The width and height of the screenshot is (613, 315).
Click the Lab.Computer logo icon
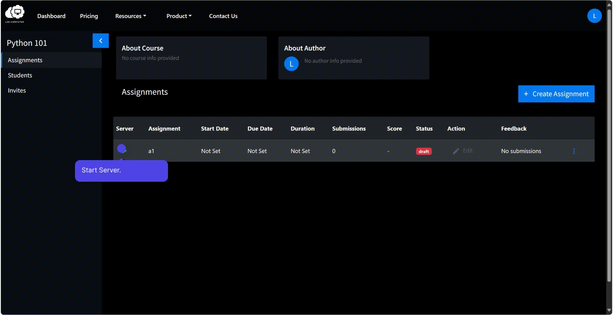tap(15, 14)
